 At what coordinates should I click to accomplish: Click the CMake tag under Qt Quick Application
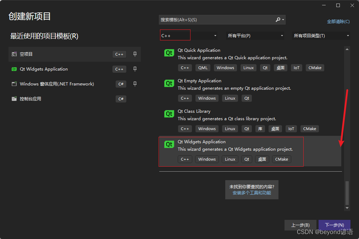pos(315,68)
